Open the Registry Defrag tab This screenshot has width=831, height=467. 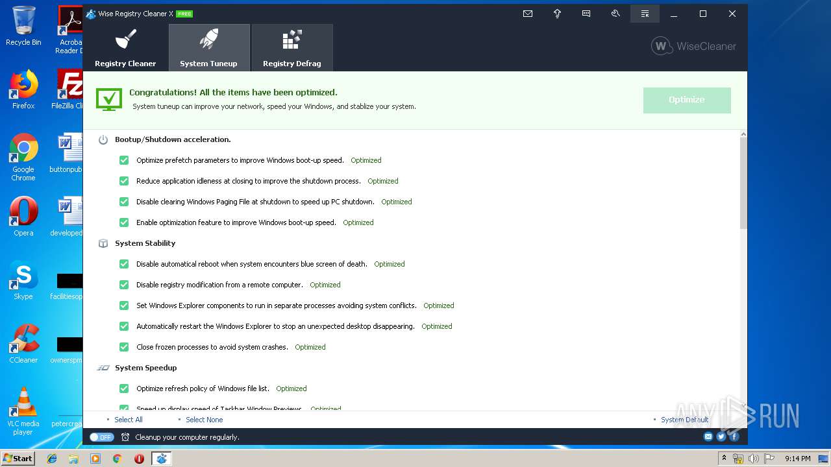pos(292,48)
